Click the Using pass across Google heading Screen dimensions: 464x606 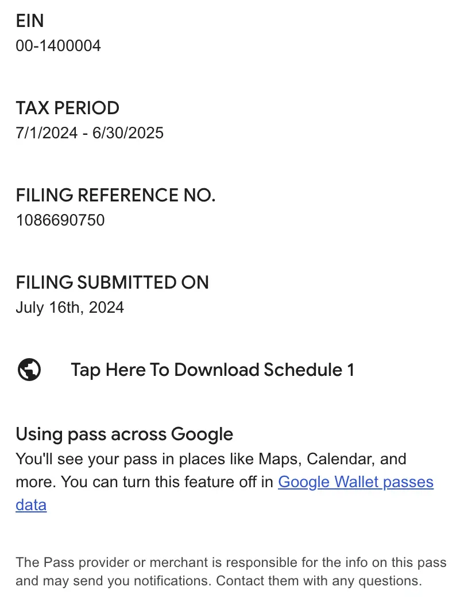(124, 434)
